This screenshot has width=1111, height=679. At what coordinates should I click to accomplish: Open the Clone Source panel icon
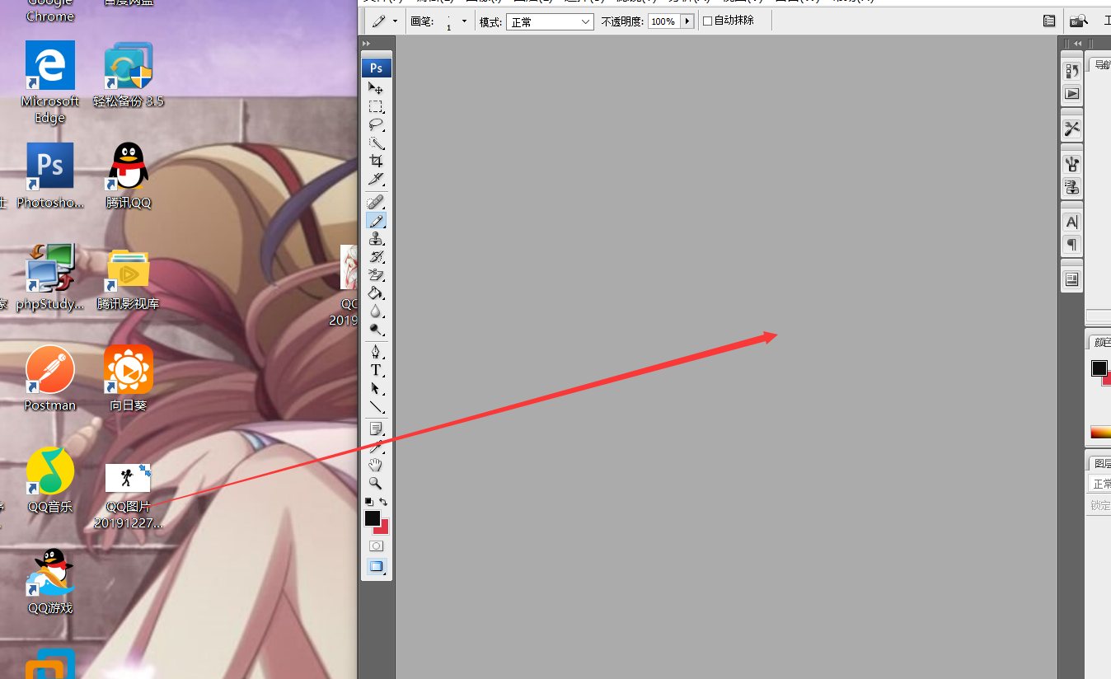[x=1071, y=186]
